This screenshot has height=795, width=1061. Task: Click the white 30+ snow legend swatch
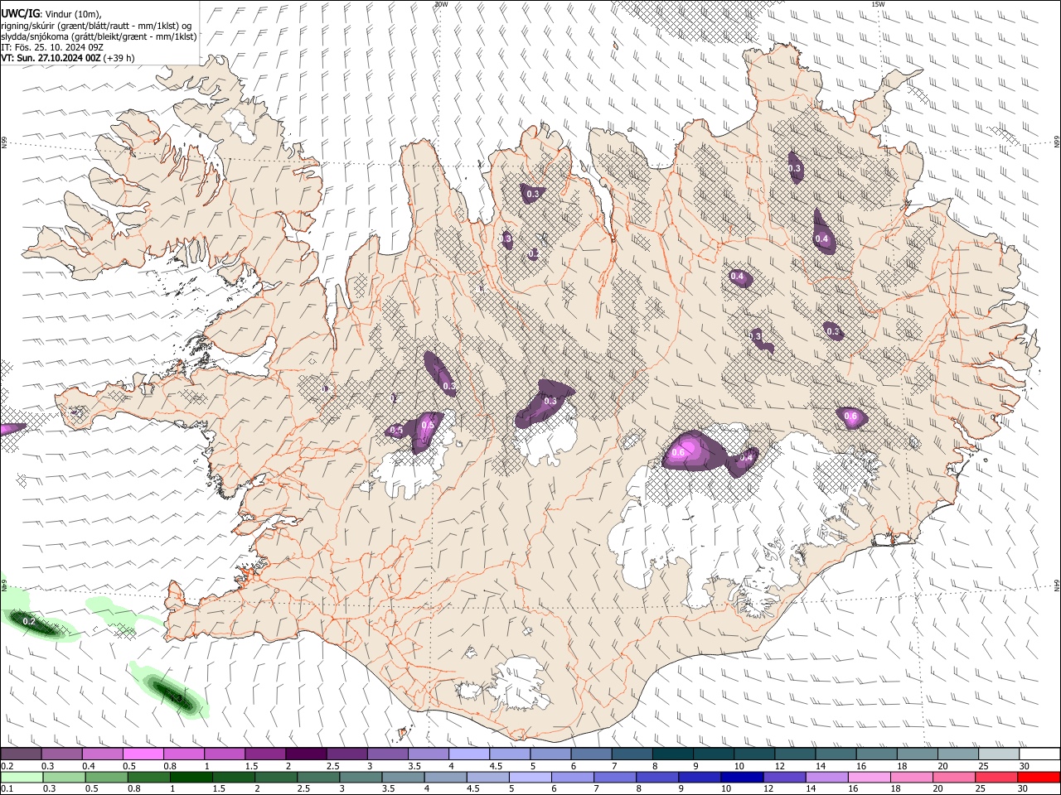coord(1039,754)
